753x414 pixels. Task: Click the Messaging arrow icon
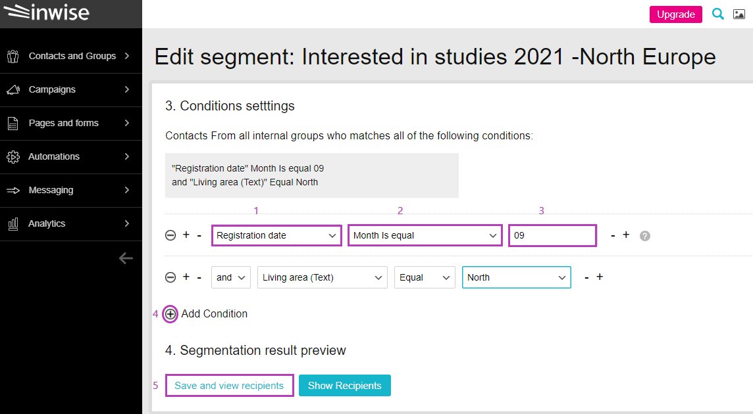point(13,190)
